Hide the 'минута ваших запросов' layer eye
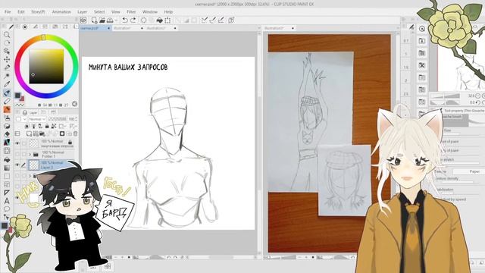 (x=17, y=143)
